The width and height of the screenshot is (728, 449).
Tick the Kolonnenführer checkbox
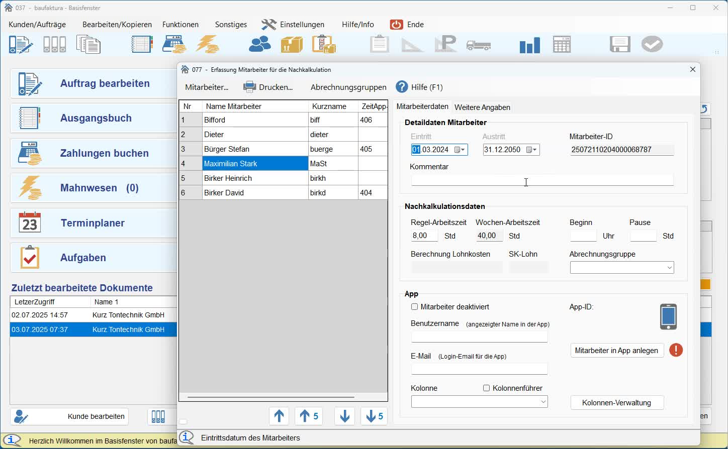(486, 388)
